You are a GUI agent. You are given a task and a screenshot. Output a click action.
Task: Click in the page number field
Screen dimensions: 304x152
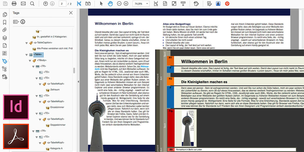coord(63,4)
